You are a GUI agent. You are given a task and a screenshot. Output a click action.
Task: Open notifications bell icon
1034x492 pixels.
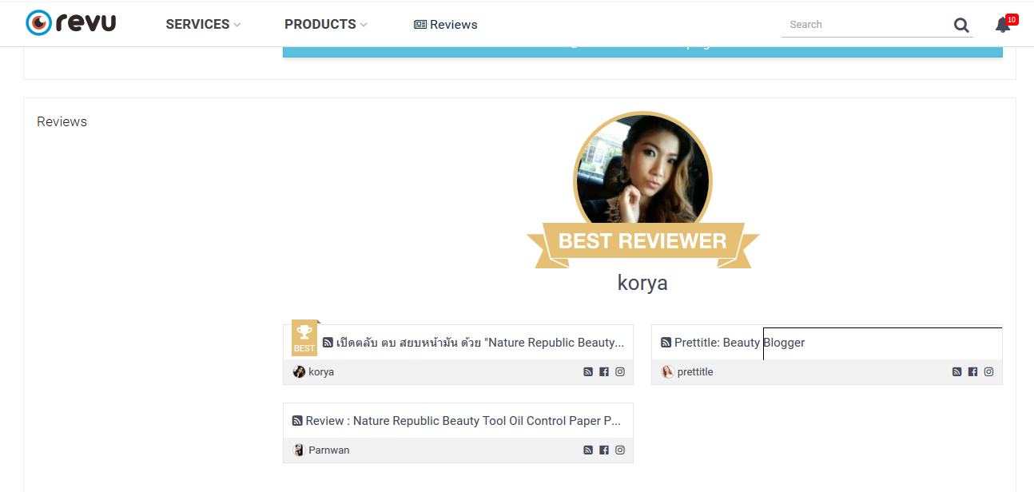(x=1002, y=26)
